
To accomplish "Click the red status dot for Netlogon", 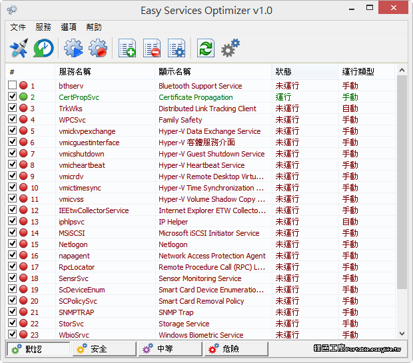I will [x=23, y=244].
